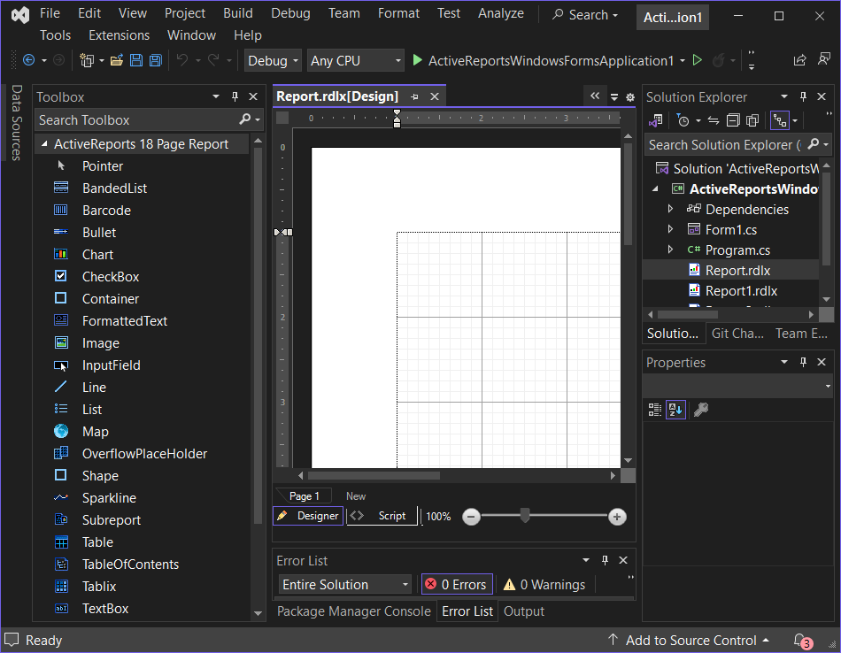Screen dimensions: 841x653
Task: Select the Bullet toolbox item
Action: [x=98, y=233]
